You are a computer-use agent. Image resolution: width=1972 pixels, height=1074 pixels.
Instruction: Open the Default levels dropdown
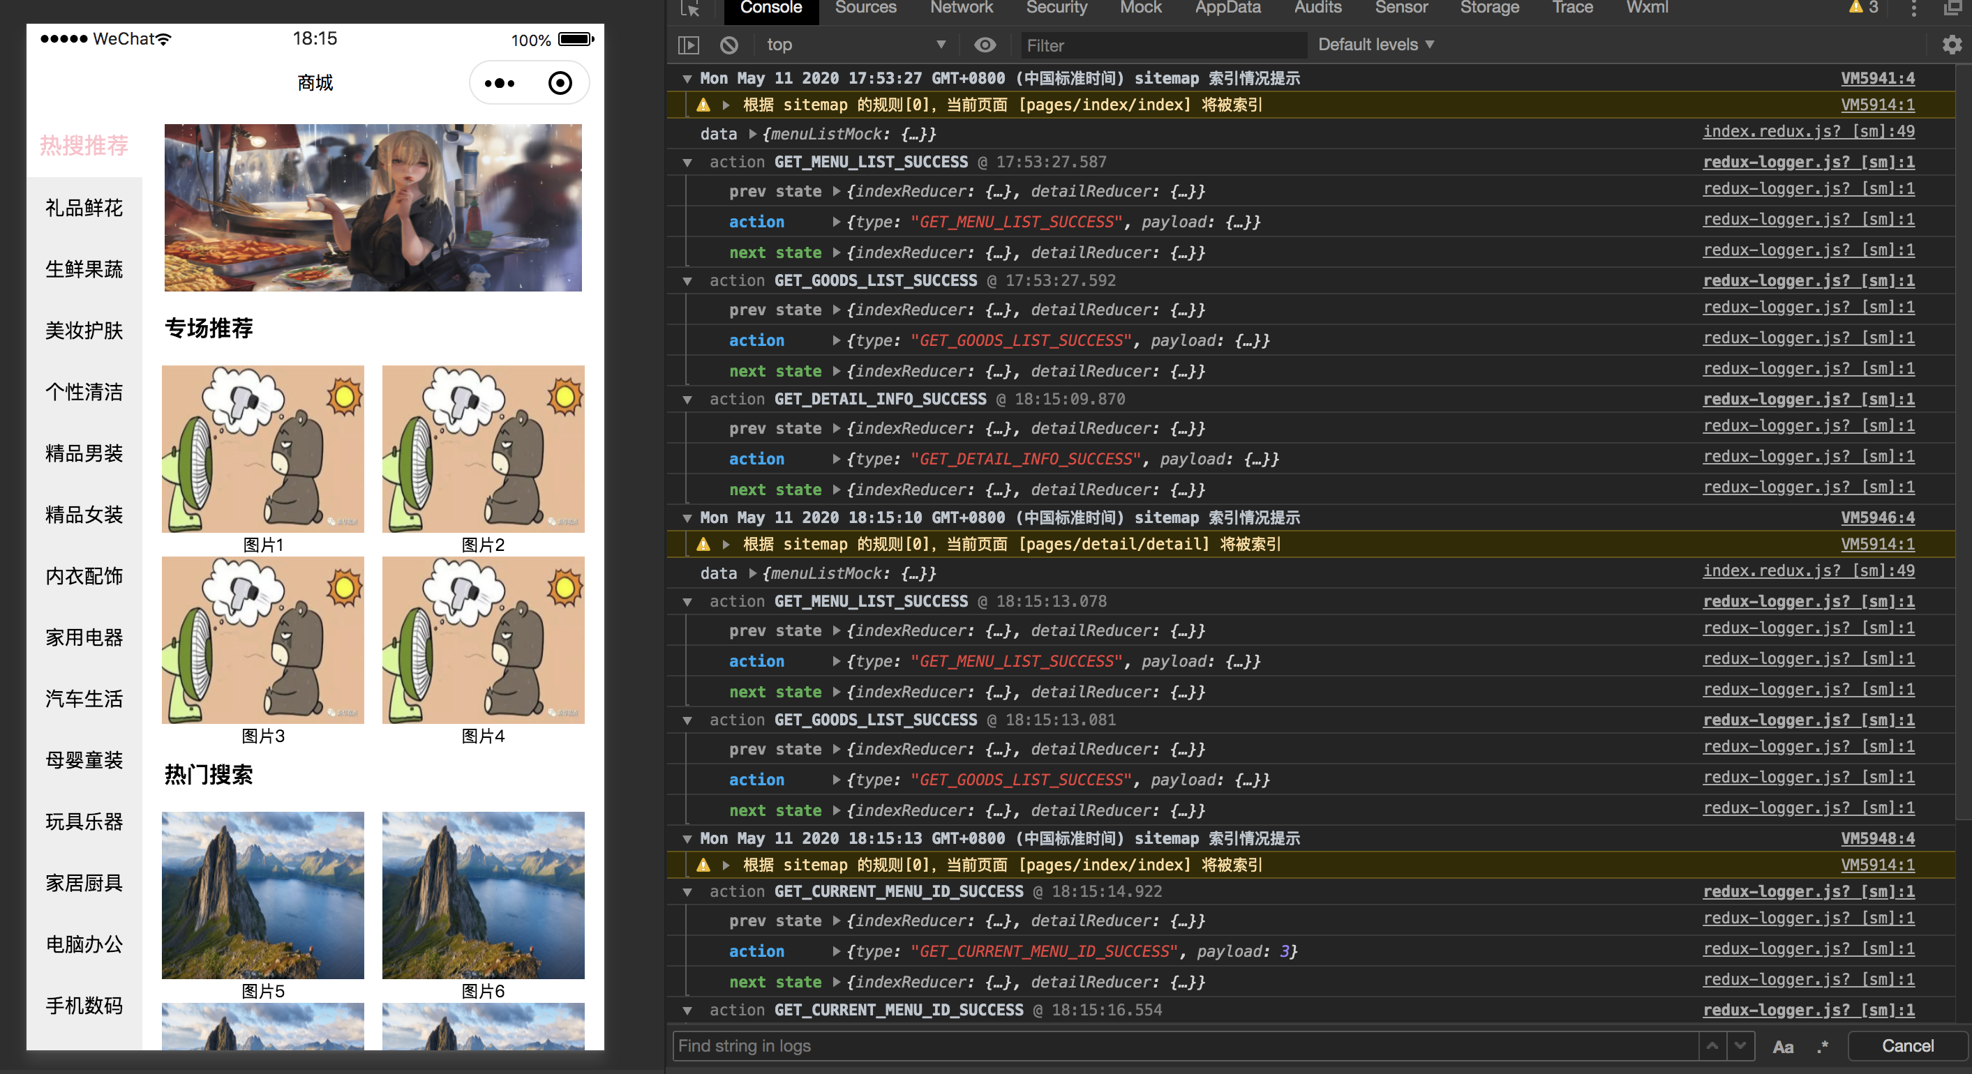(x=1375, y=45)
